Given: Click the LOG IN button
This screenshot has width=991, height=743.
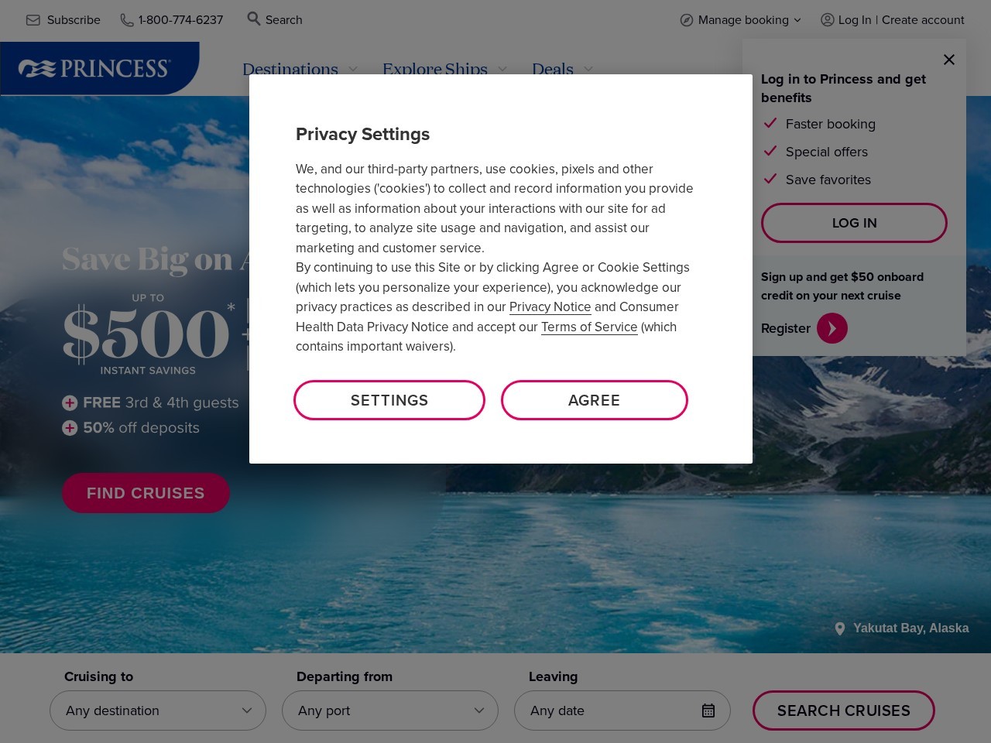Looking at the screenshot, I should pos(854,223).
